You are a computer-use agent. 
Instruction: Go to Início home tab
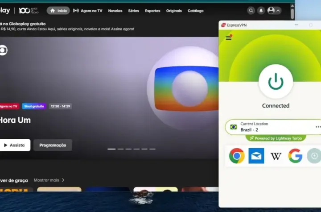(58, 11)
